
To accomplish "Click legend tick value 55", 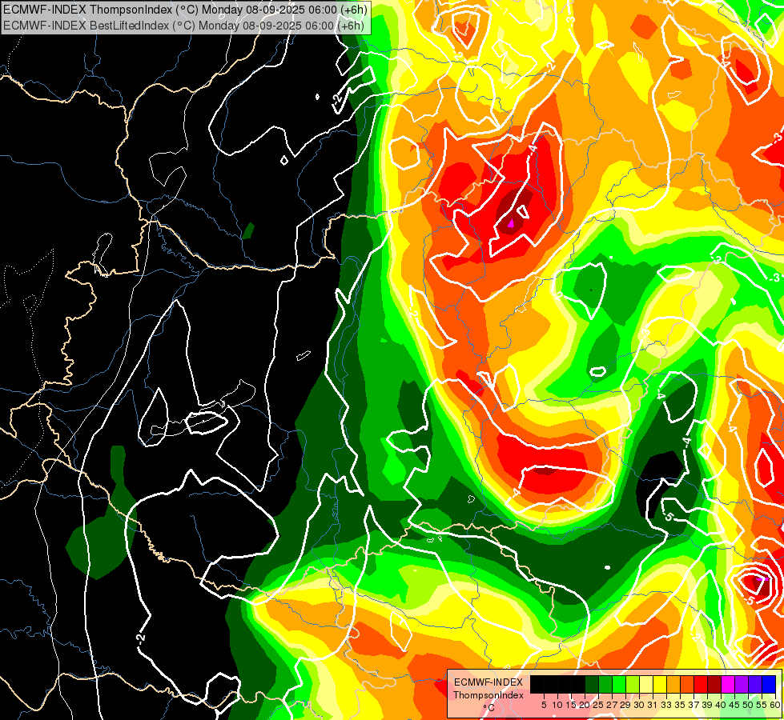I will (x=762, y=705).
